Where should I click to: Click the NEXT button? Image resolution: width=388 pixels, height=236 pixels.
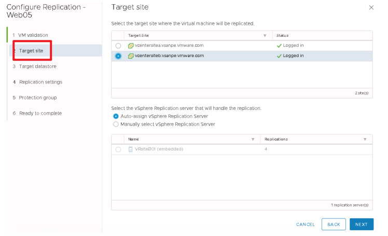click(x=362, y=225)
